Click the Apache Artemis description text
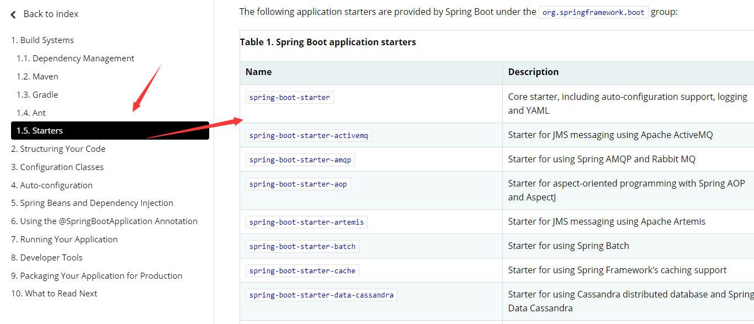 pyautogui.click(x=607, y=221)
